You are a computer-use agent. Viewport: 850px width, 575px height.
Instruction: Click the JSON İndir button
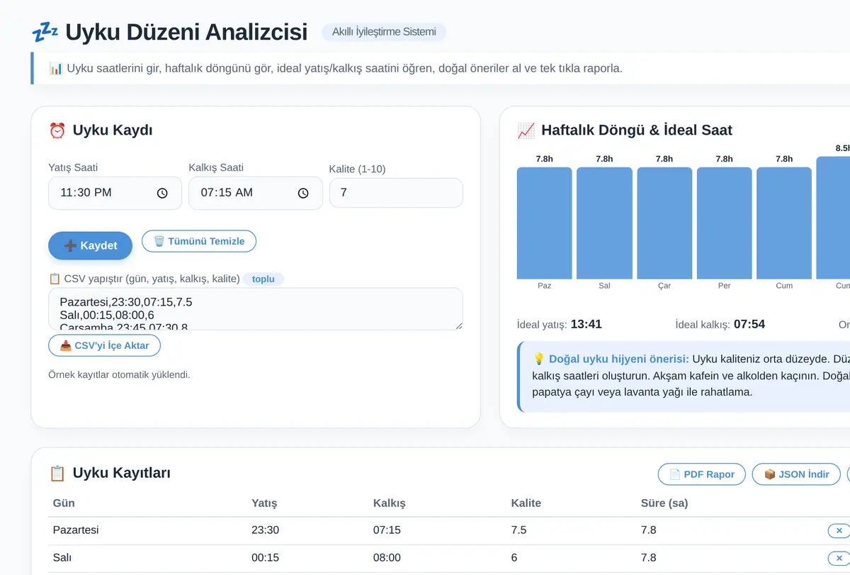click(x=796, y=474)
